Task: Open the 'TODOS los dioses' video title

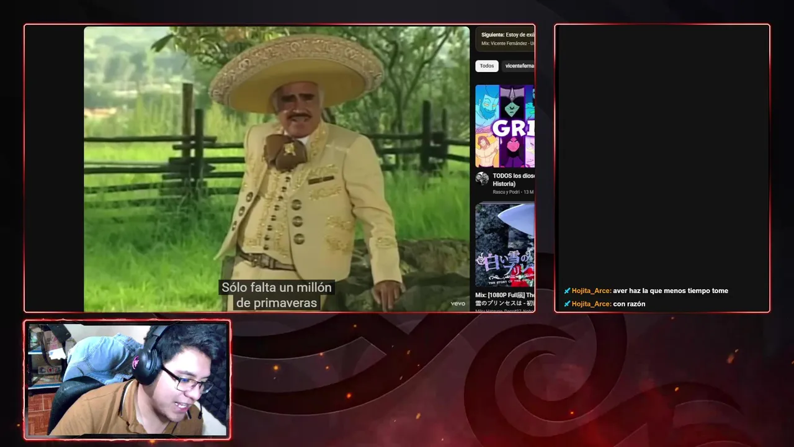Action: 514,179
